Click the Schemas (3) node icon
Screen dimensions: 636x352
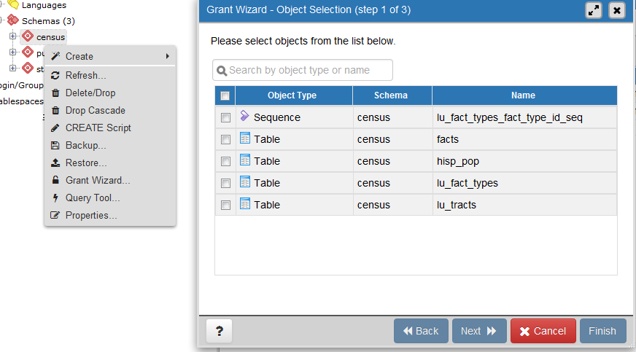point(13,20)
